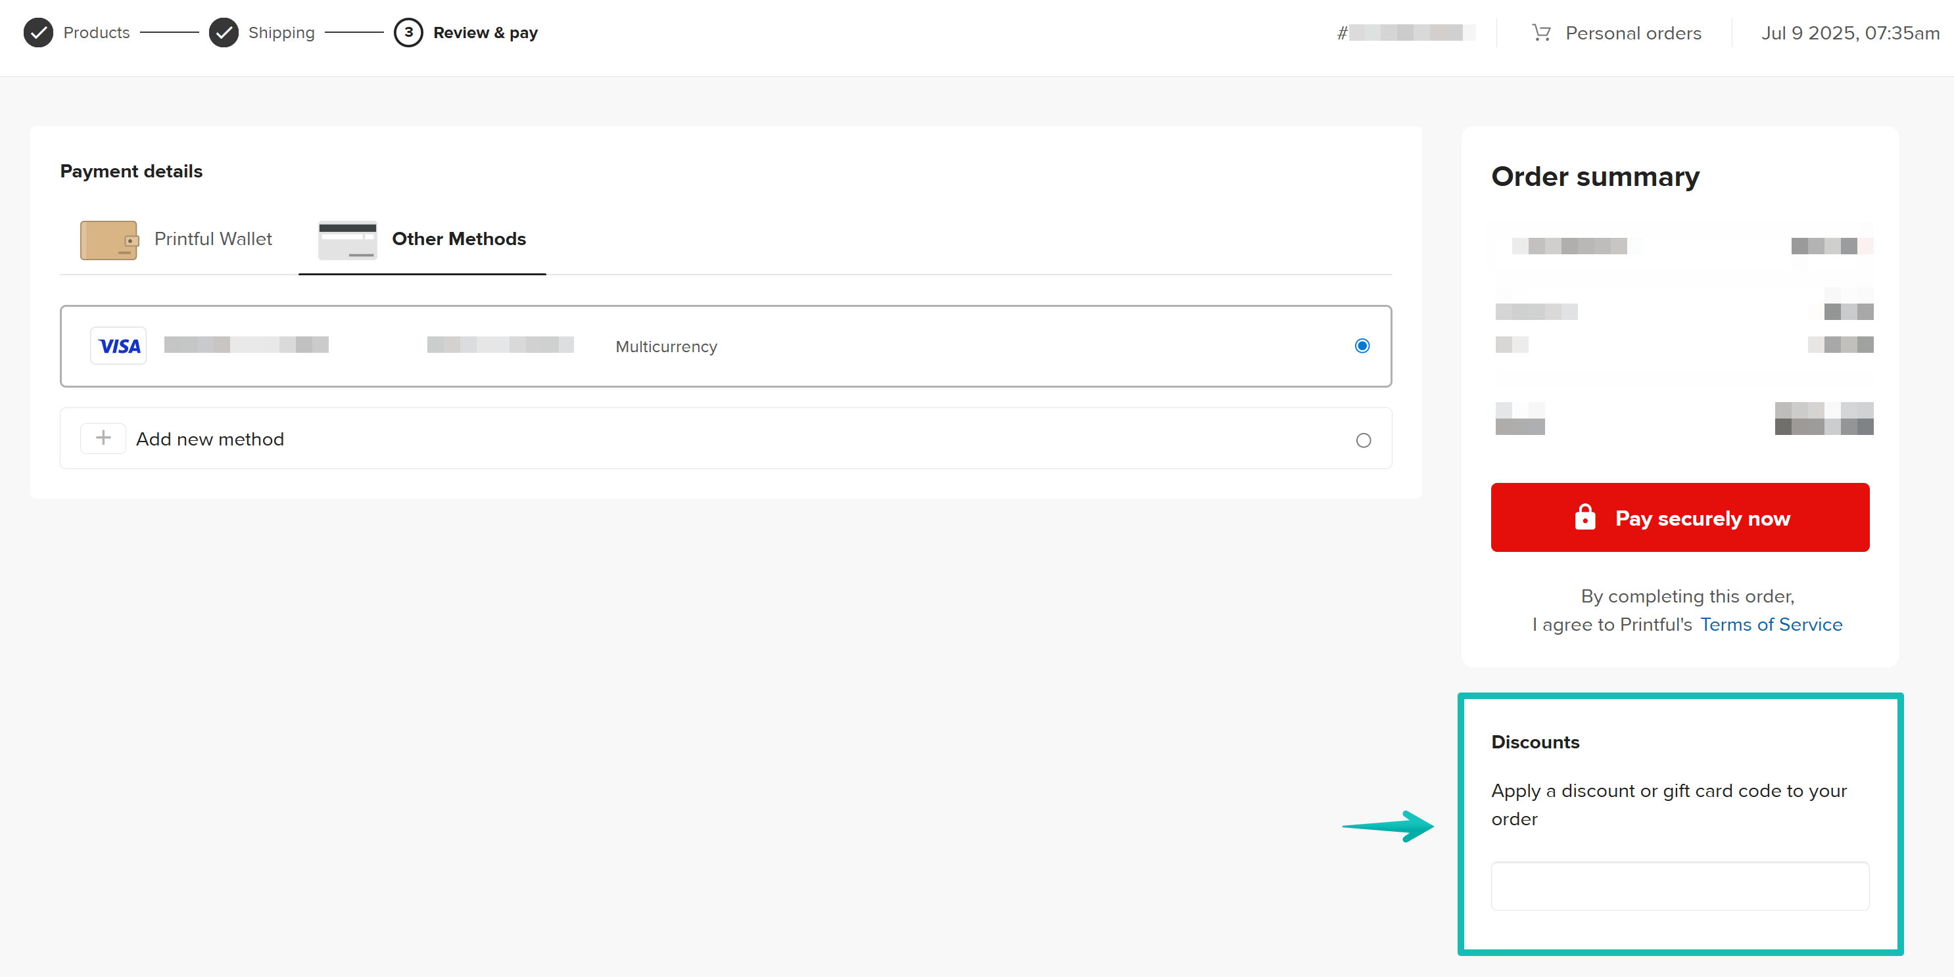Click the plus icon for new method
1954x977 pixels.
pyautogui.click(x=103, y=438)
